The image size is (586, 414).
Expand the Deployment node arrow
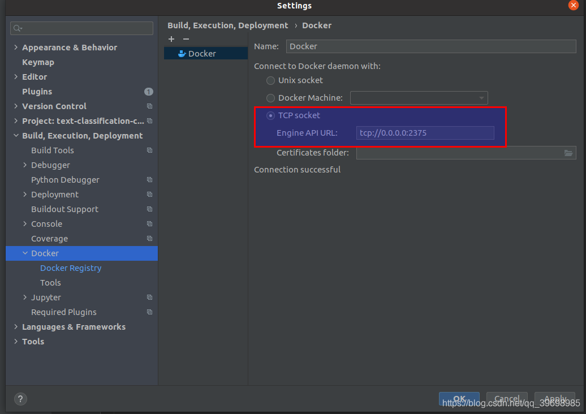pos(25,195)
